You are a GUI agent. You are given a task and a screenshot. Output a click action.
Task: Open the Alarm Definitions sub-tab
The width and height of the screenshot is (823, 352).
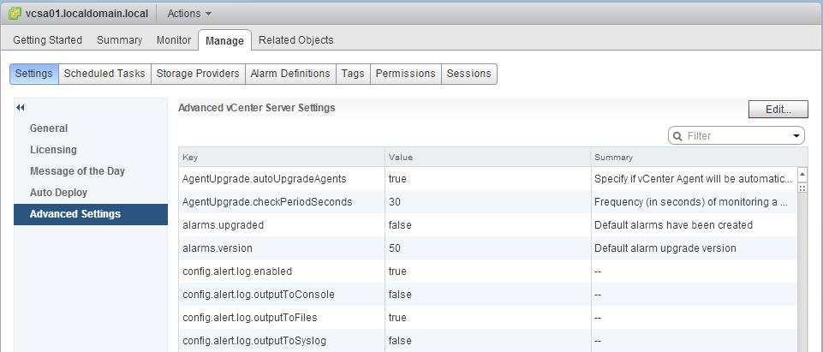[289, 74]
